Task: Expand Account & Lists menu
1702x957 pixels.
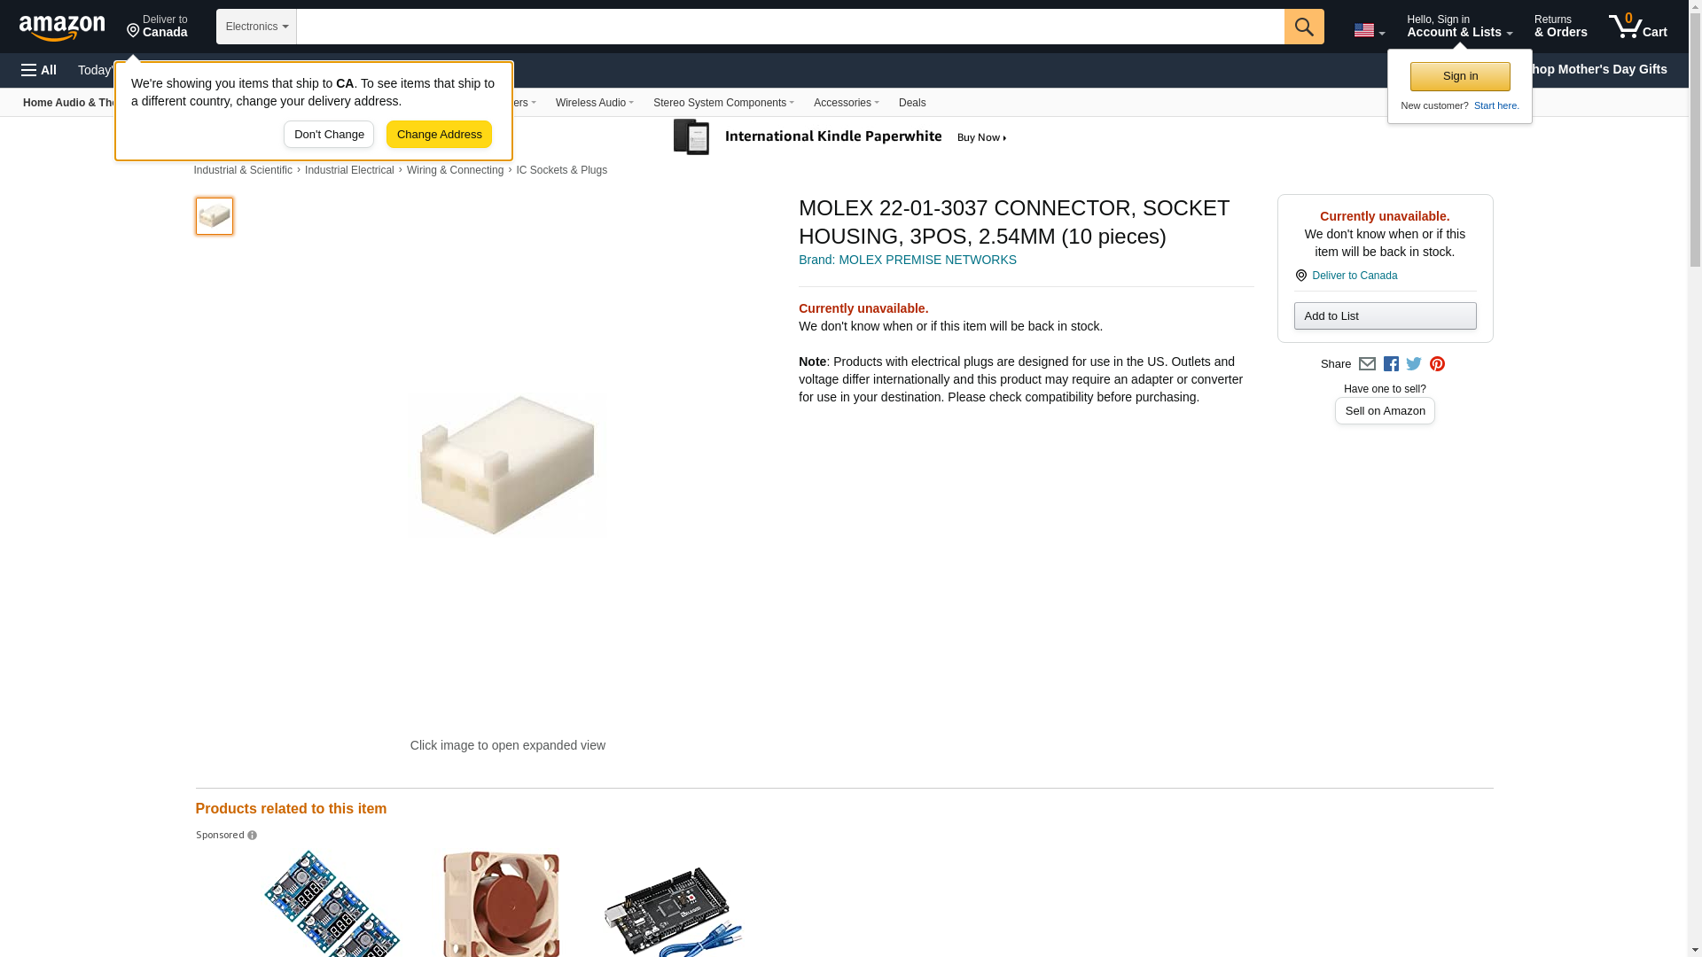Action: [x=1459, y=27]
